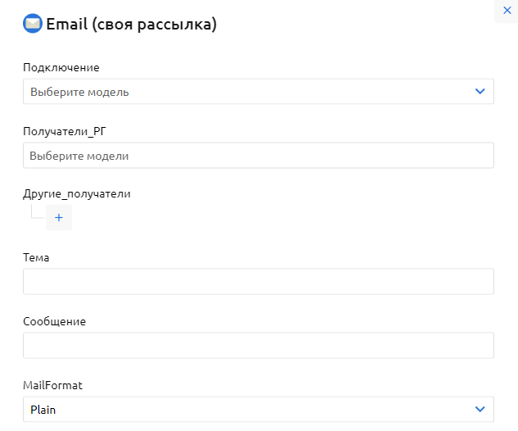This screenshot has width=518, height=431.
Task: Click the blue email envelope icon
Action: 33,25
